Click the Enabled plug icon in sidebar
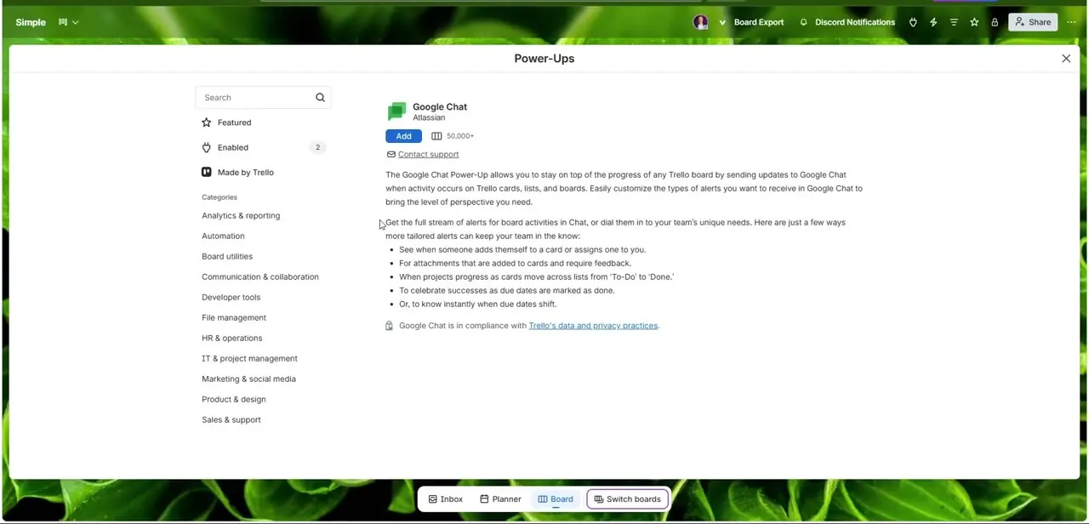Screen dimensions: 1089x524 (206, 147)
